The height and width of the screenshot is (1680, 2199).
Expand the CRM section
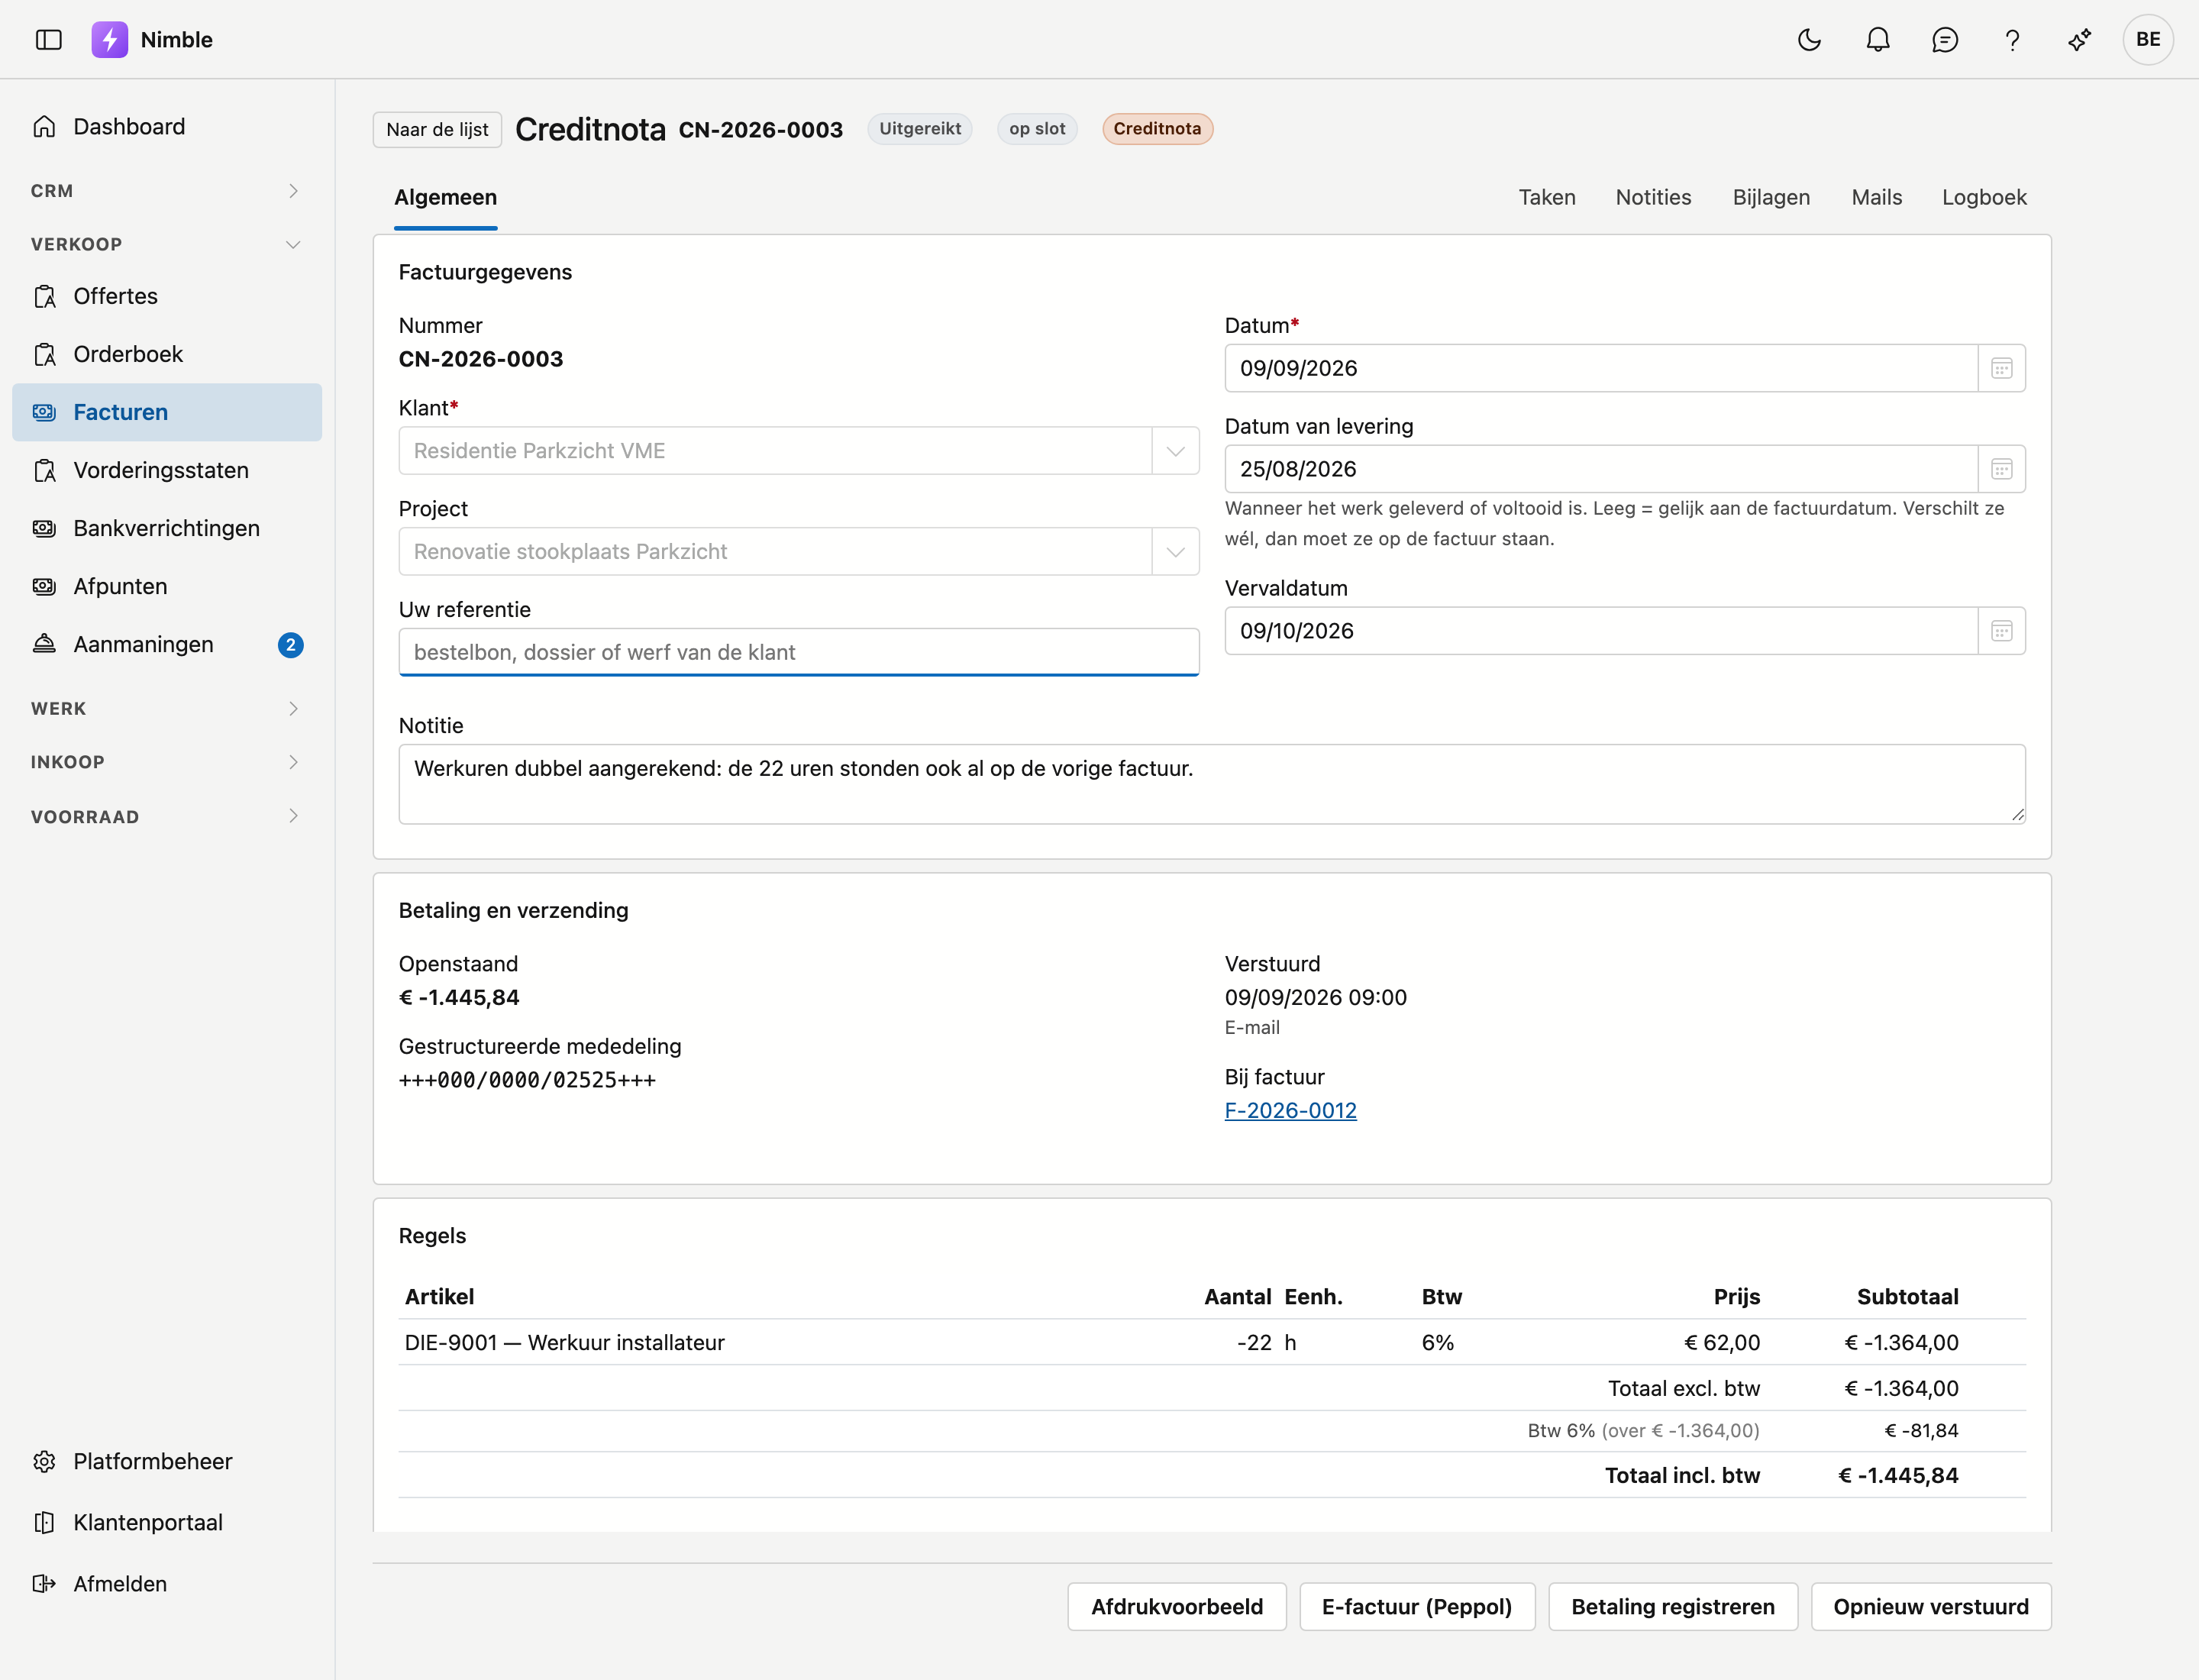167,191
